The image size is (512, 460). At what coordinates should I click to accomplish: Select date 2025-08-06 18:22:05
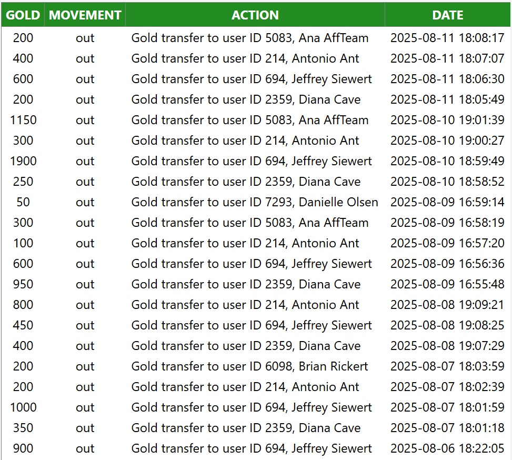point(447,448)
